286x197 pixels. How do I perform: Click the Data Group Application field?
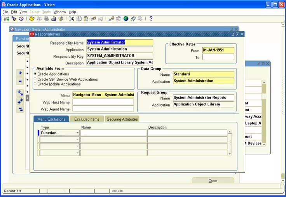pyautogui.click(x=204, y=81)
